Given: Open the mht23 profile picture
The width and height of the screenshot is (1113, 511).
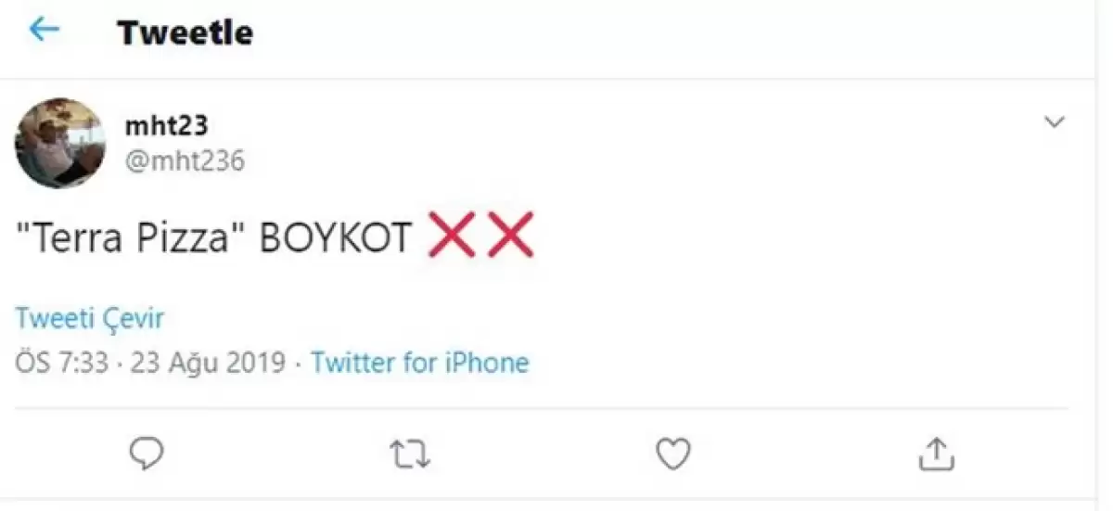Looking at the screenshot, I should click(x=60, y=143).
